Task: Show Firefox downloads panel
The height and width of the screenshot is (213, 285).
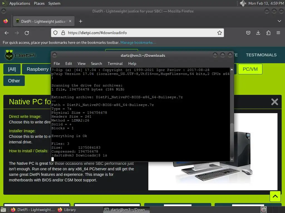Action: click(258, 33)
